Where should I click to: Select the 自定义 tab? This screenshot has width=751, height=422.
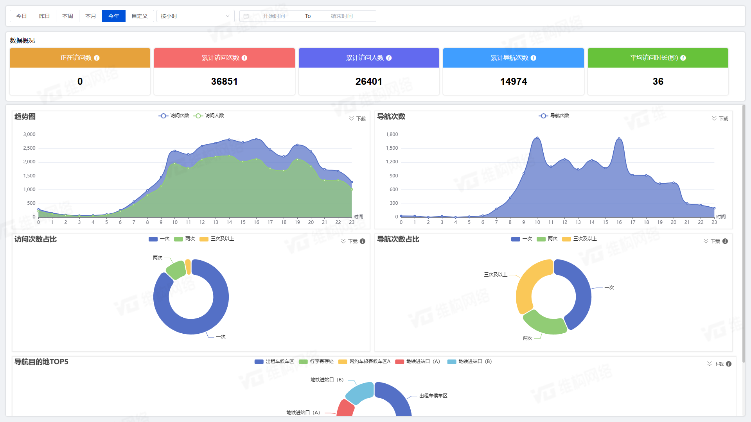tap(140, 16)
